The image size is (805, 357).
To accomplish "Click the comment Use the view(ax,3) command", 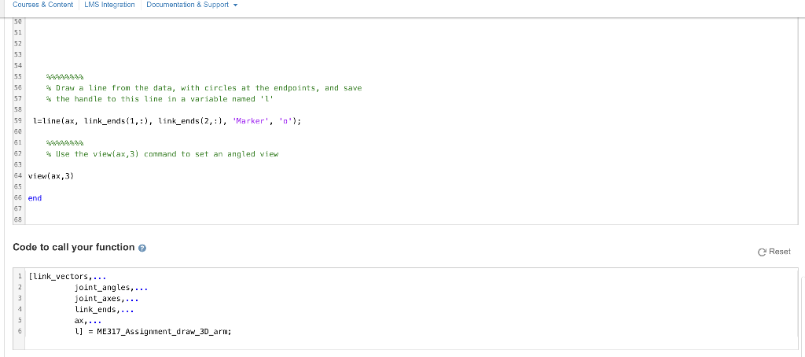I will (x=162, y=154).
